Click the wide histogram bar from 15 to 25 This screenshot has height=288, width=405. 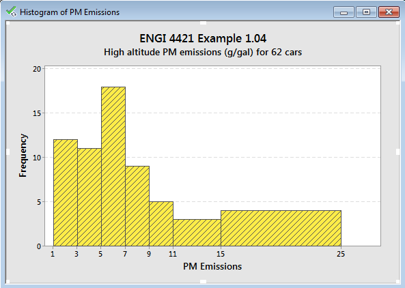[x=281, y=228]
